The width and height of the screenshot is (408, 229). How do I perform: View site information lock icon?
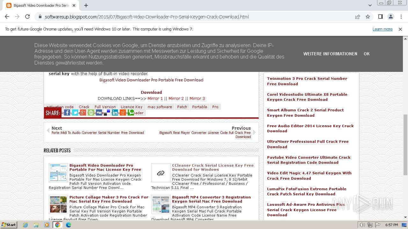tap(40, 17)
